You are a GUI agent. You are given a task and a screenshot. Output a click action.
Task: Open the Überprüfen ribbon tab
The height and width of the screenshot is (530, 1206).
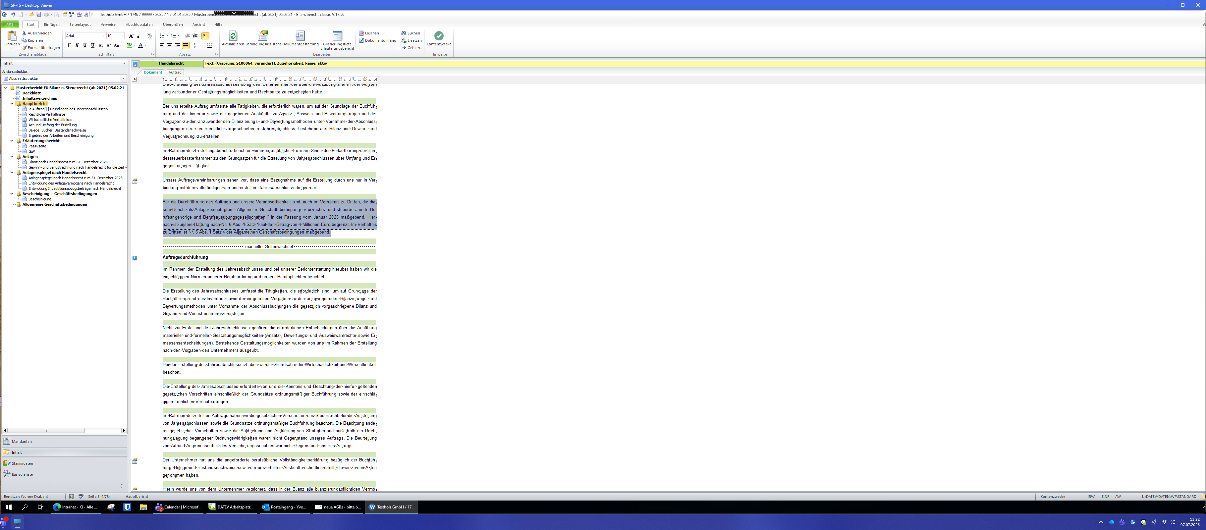click(x=173, y=25)
